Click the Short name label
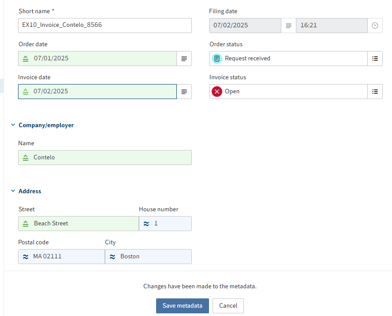The image size is (392, 316). (34, 11)
